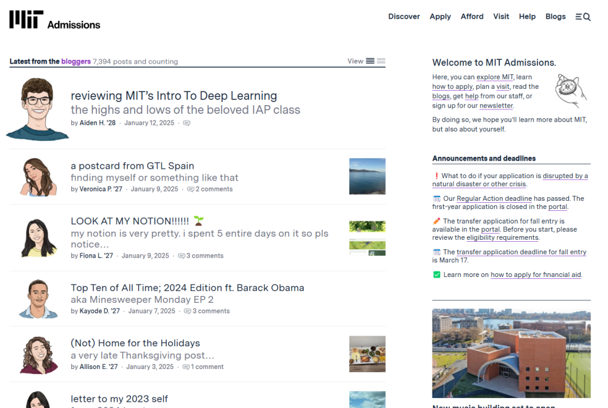This screenshot has height=408, width=608.
Task: Click the MIT logo
Action: coord(26,20)
